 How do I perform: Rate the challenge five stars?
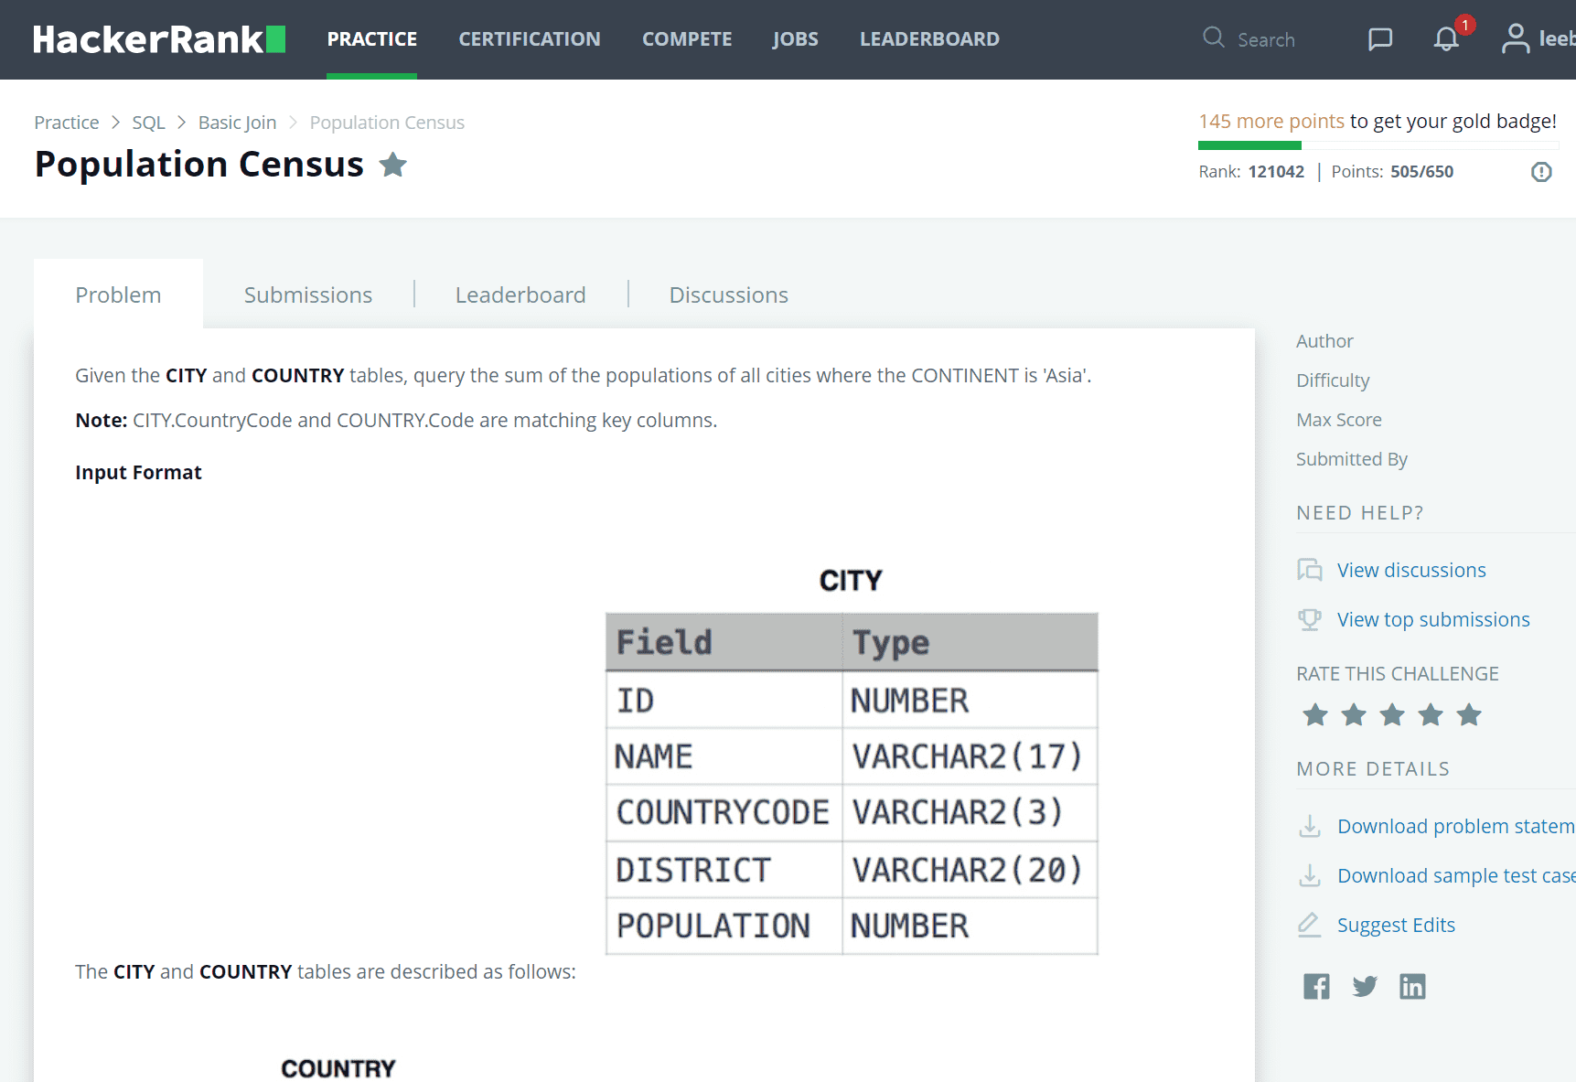1469,714
